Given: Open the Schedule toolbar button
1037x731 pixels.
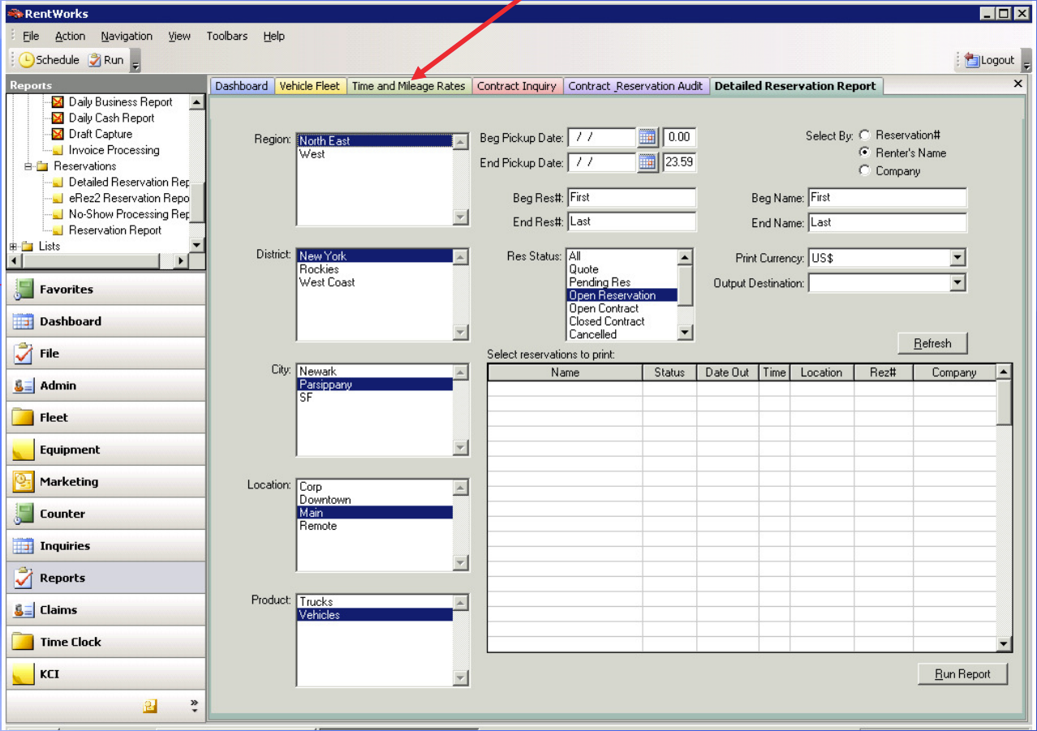Looking at the screenshot, I should tap(49, 60).
